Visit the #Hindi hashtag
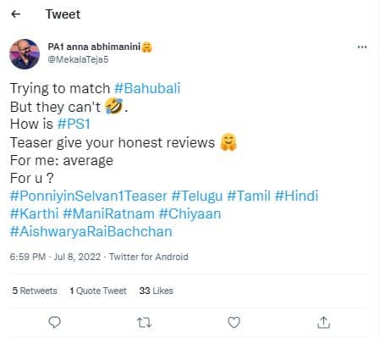Viewport: 380px width, 338px height. [296, 196]
